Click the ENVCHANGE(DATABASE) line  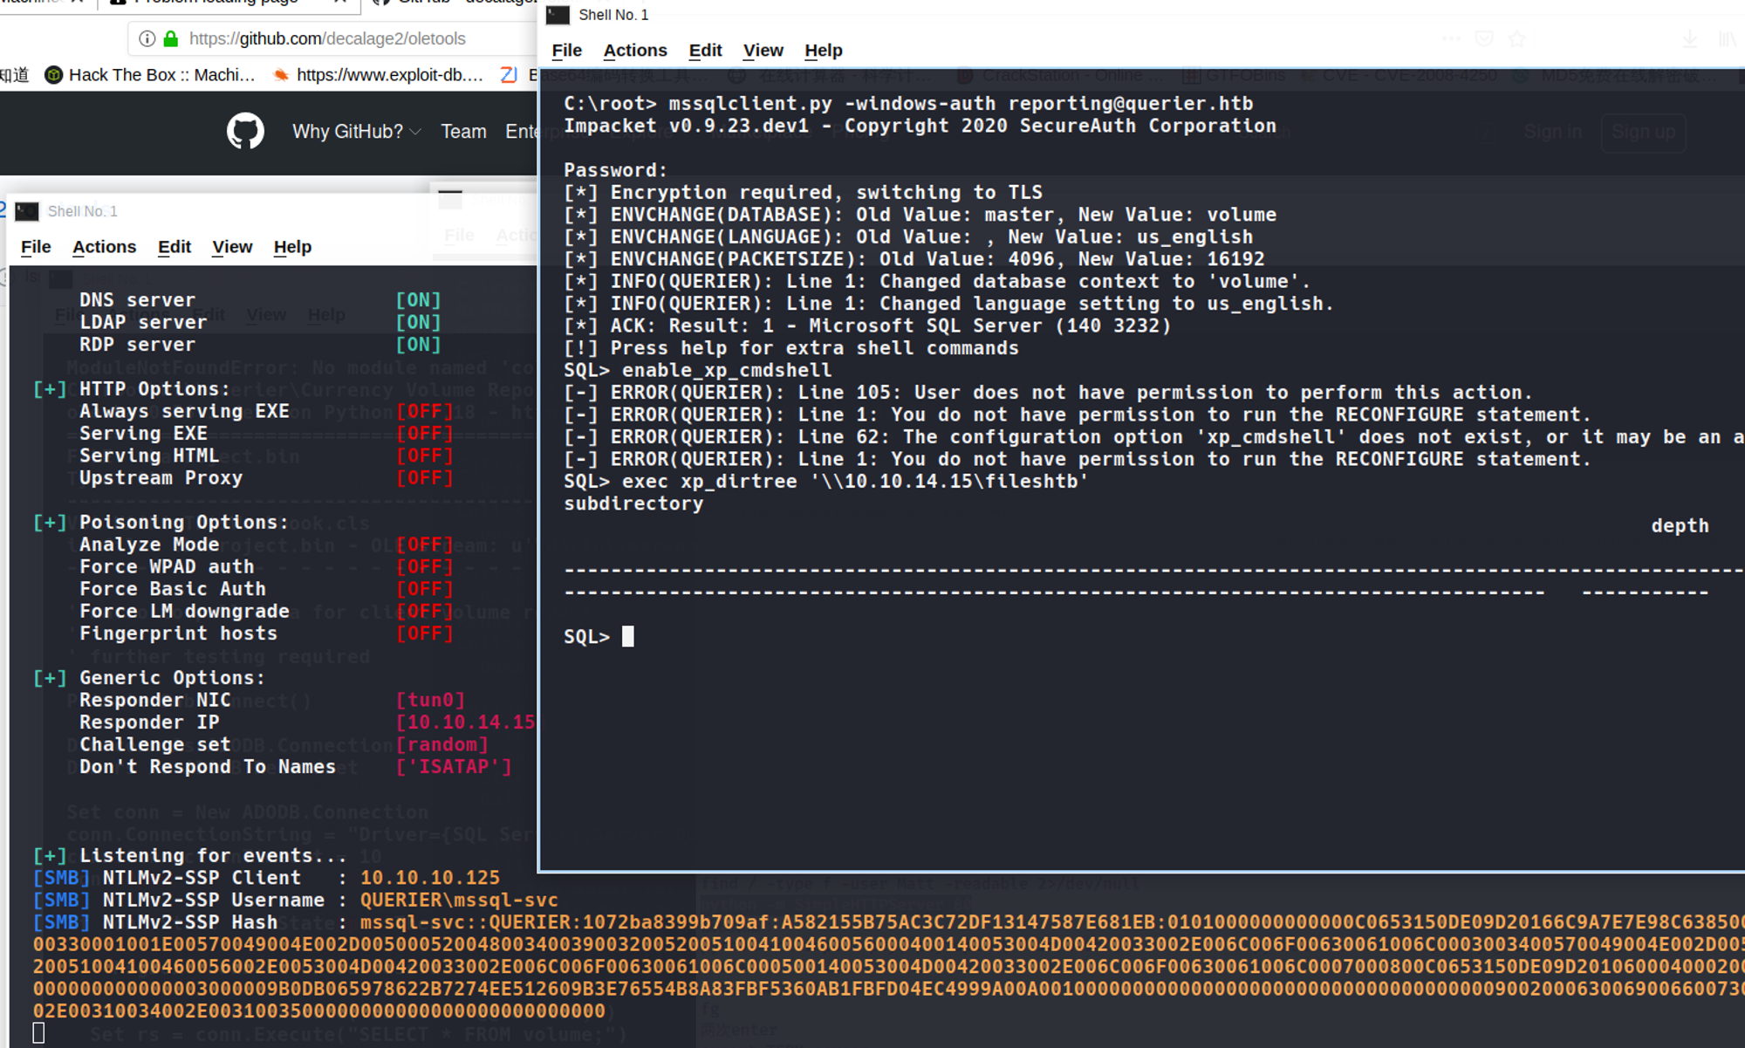(x=920, y=215)
